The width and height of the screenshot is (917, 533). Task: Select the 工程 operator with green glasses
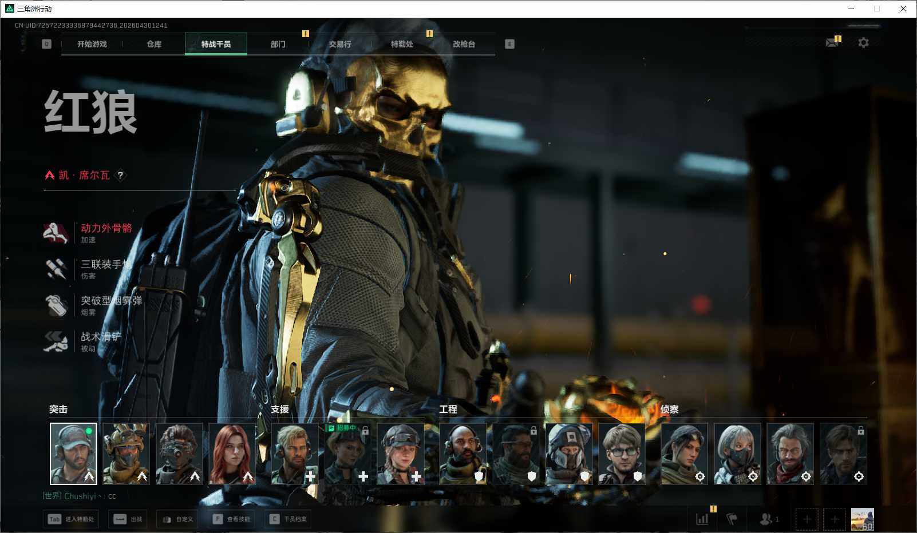[622, 454]
